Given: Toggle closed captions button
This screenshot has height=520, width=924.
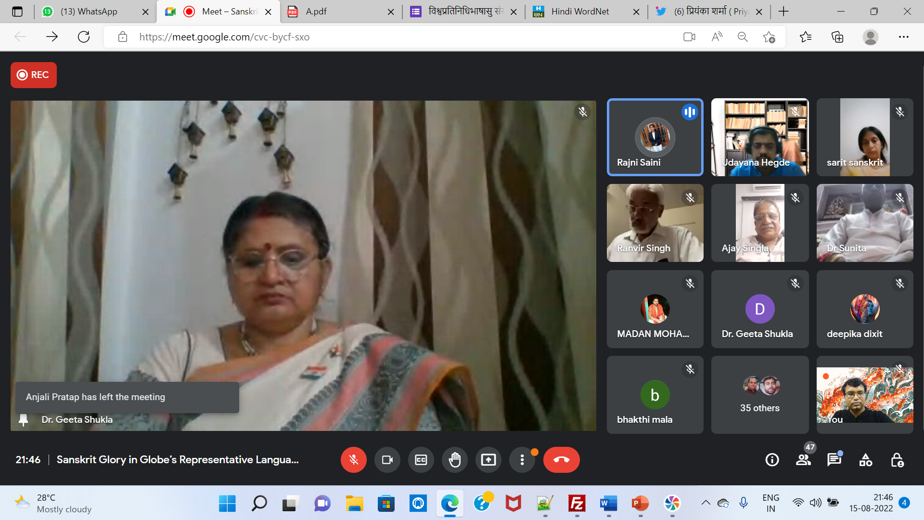Looking at the screenshot, I should (421, 460).
